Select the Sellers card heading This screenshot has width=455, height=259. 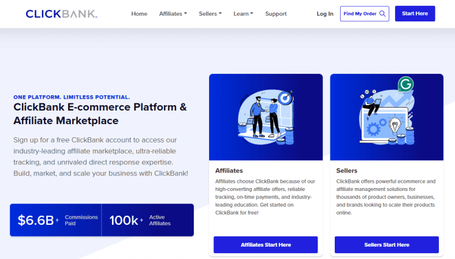[x=347, y=171]
